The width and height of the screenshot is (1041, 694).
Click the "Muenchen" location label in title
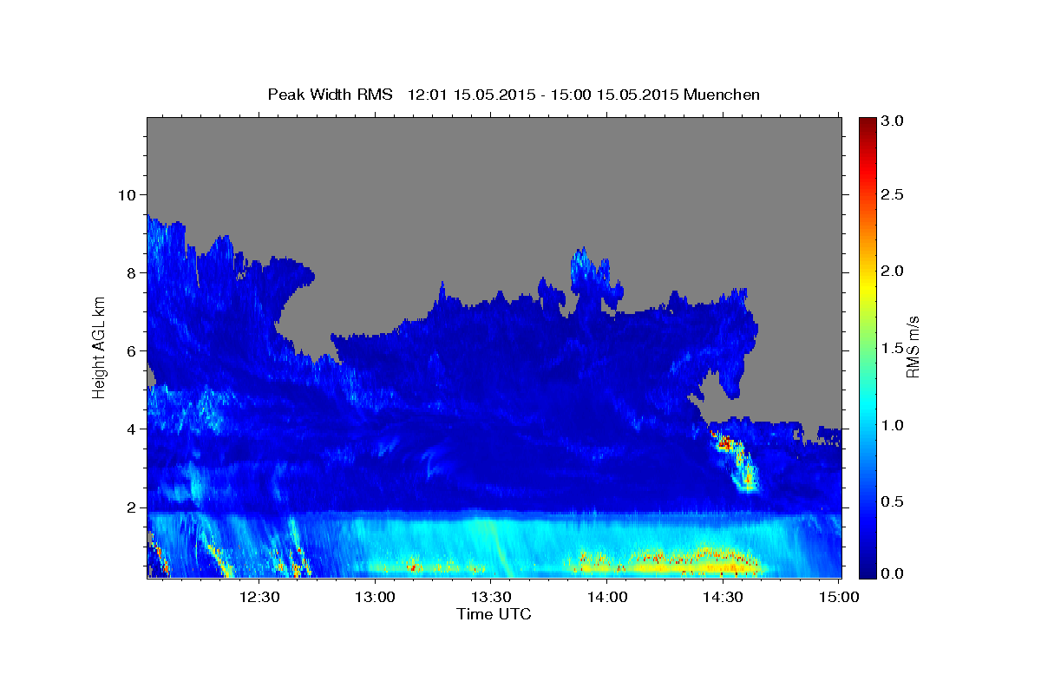[722, 95]
